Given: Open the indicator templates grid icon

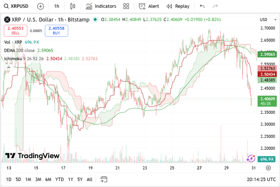Looking at the screenshot, I should [126, 7].
